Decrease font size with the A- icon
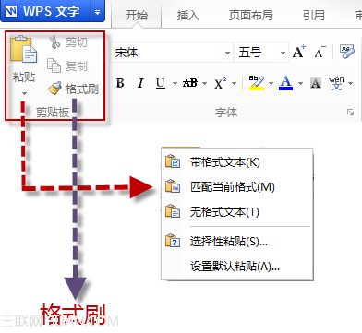Screen dimensions: 362x333 [x=320, y=52]
